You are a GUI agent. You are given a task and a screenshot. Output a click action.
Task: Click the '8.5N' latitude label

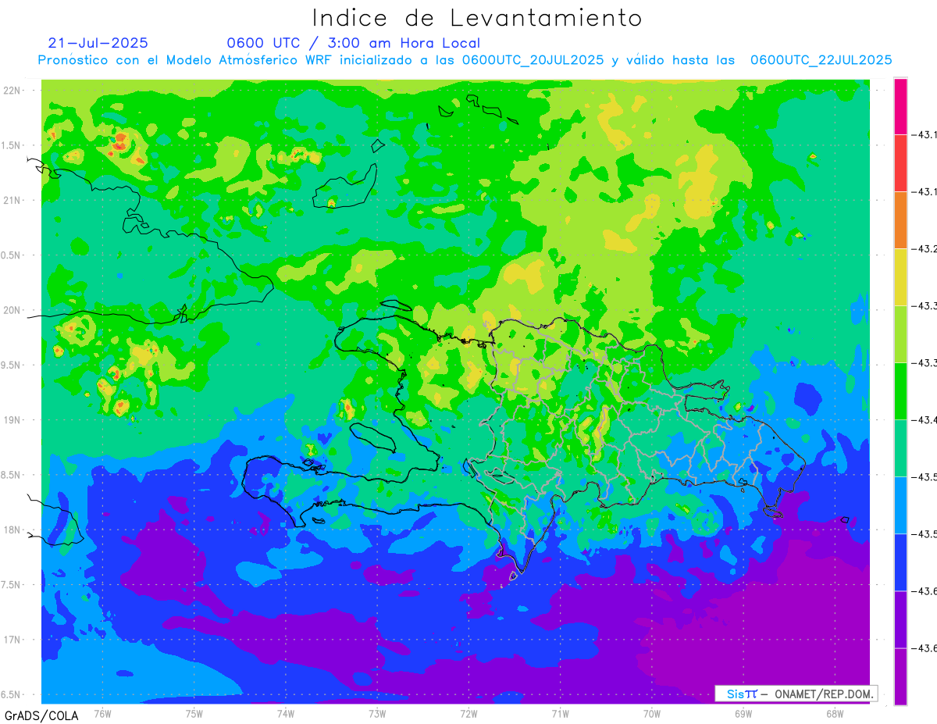tap(12, 475)
